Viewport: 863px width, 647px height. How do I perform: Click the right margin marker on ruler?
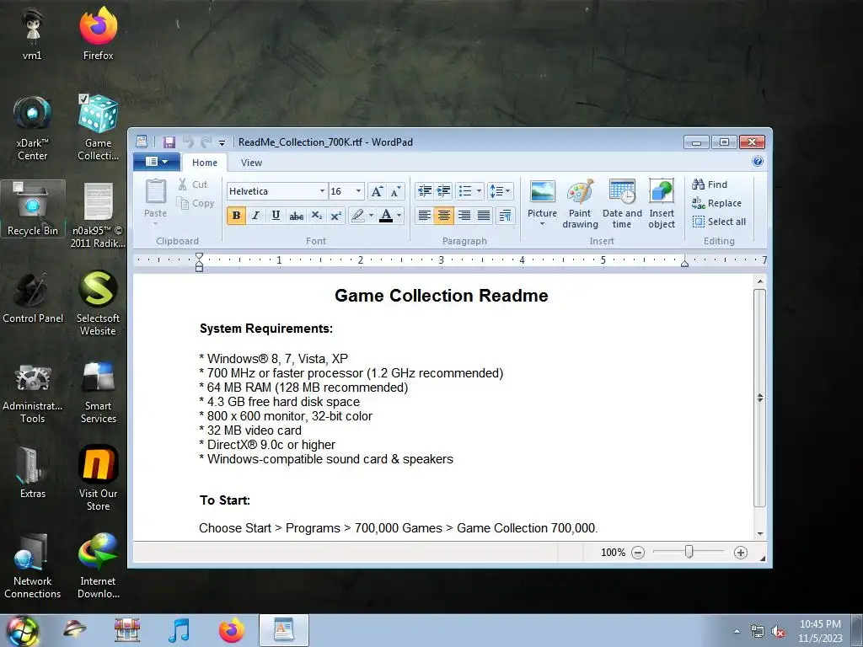684,264
